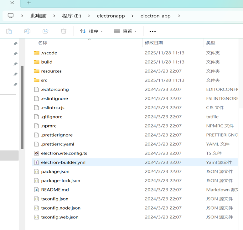Click the last pinned item pin icon
Screen dimensions: 243x230
pos(15,84)
